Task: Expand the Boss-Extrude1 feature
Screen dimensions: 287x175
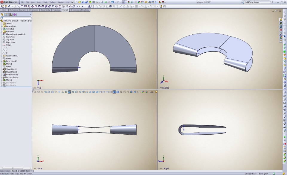Action: pos(2,61)
